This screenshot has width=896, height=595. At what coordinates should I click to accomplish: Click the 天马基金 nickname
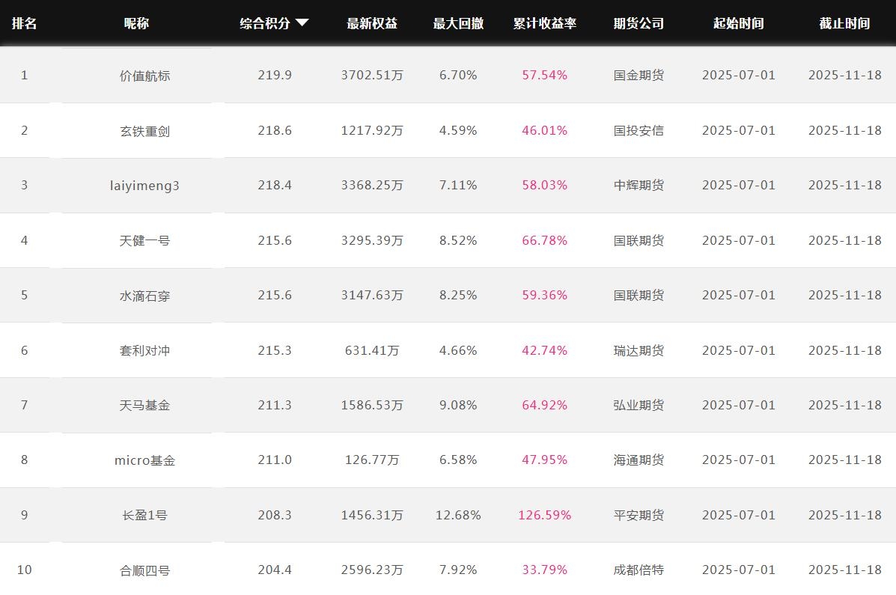tap(144, 406)
